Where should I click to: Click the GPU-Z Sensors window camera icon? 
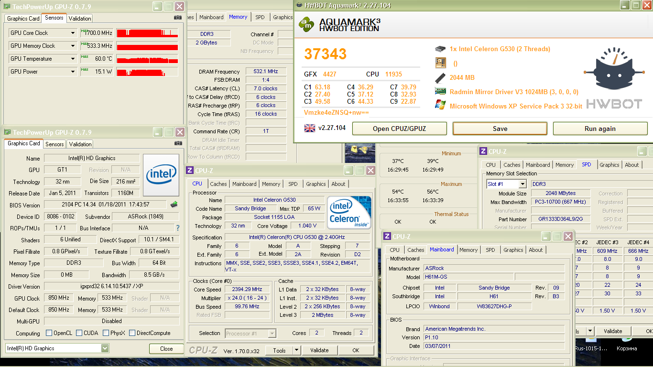178,18
